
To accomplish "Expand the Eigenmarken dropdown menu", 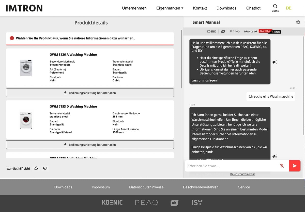I will [x=170, y=8].
